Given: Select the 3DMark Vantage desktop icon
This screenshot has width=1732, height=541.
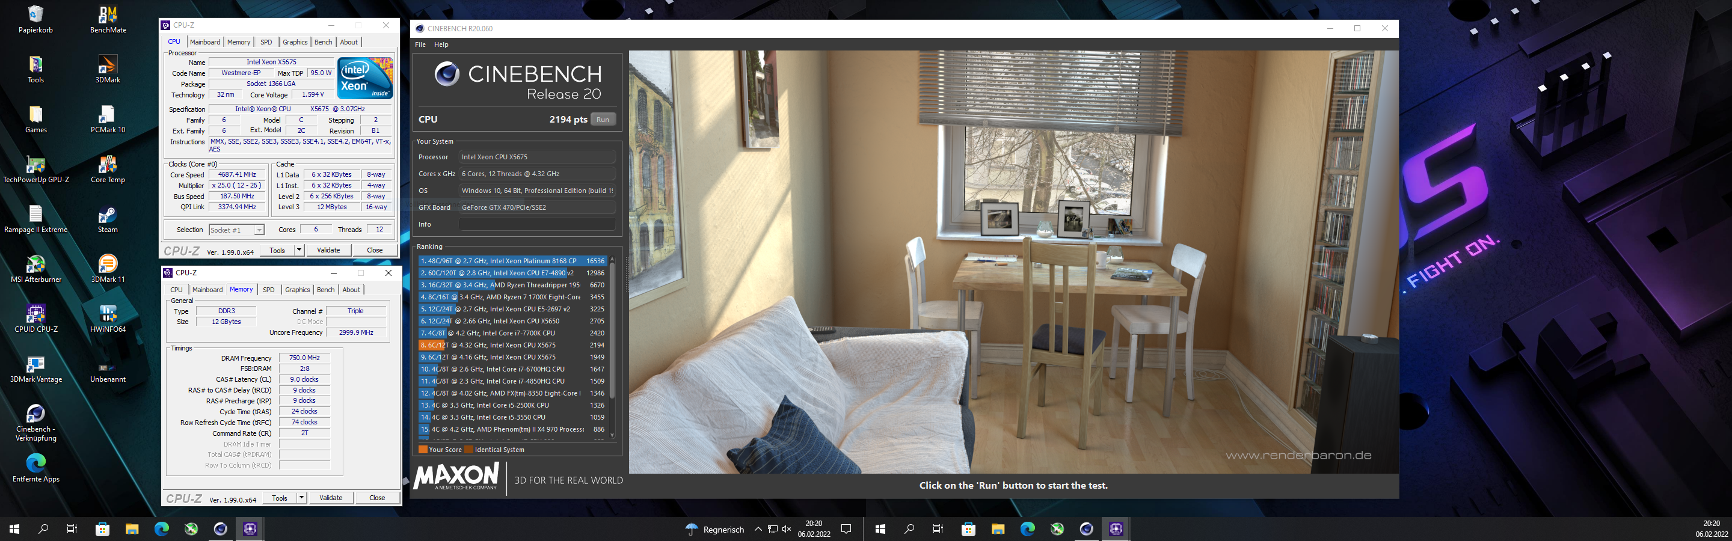Looking at the screenshot, I should click(x=35, y=369).
